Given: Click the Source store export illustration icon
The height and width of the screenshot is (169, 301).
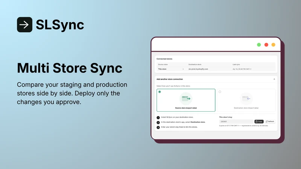Looking at the screenshot, I should tap(186, 99).
